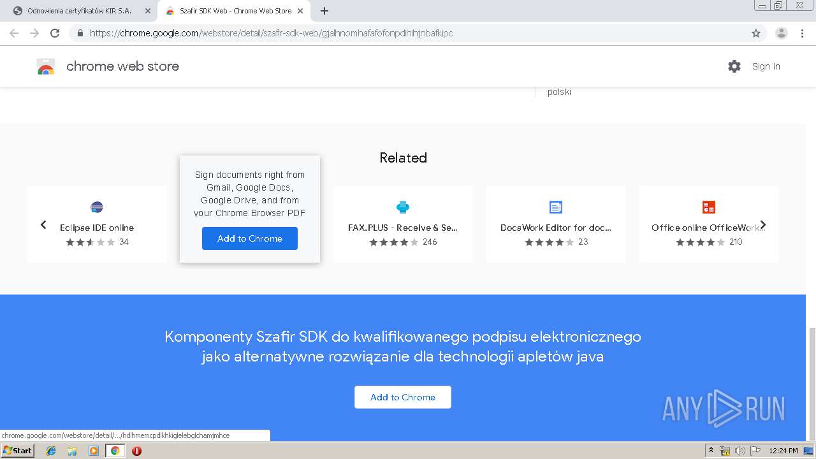Click the Sign documents right from Gmail description
The image size is (816, 459).
(x=250, y=194)
